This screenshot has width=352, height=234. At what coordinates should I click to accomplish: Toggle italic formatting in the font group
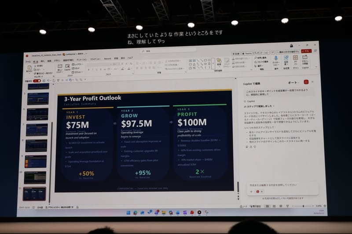click(x=92, y=69)
